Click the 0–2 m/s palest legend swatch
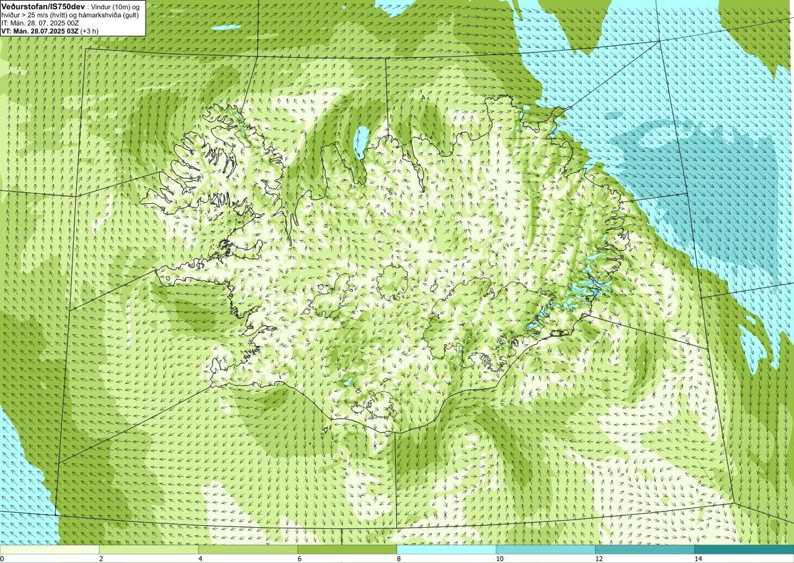The width and height of the screenshot is (794, 563). tap(50, 549)
